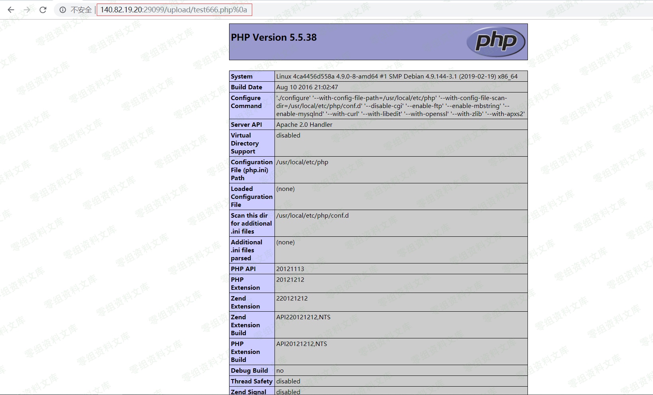Click the API20121212,NTS value

tap(301, 344)
